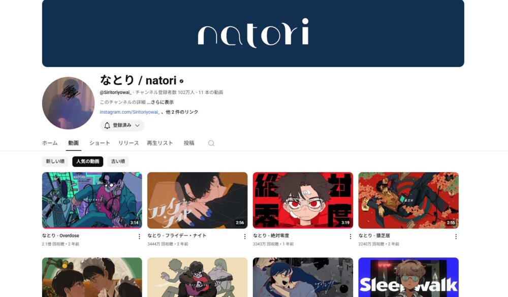Image resolution: width=508 pixels, height=297 pixels.
Task: Open the instagram.com/Siritoriyowai_ link
Action: (x=130, y=112)
